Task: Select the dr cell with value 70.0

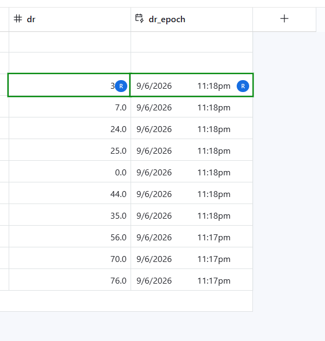Action: click(70, 258)
